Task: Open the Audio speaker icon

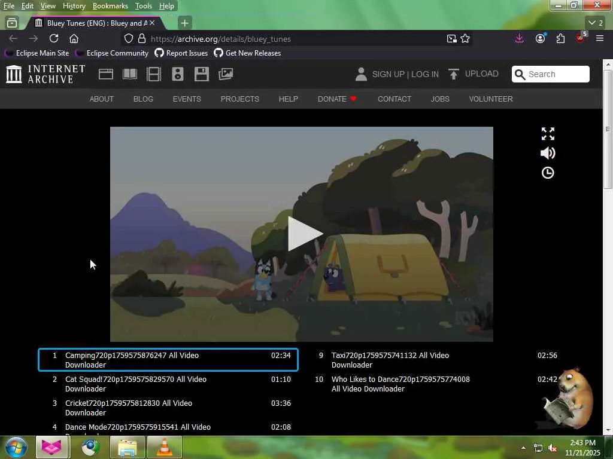Action: click(x=177, y=74)
